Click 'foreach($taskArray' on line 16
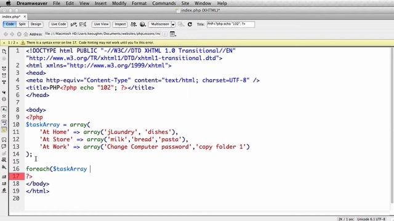The height and width of the screenshot is (221, 394). click(x=56, y=169)
